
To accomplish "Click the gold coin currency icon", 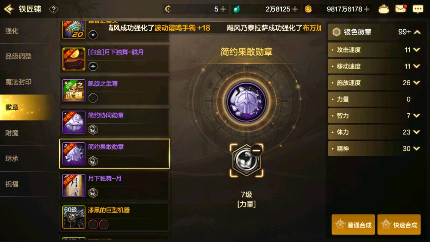I will coord(308,9).
